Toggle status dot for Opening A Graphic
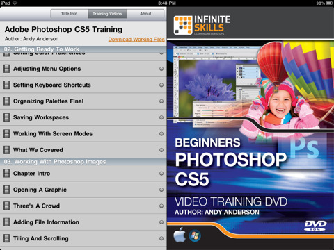 161,190
